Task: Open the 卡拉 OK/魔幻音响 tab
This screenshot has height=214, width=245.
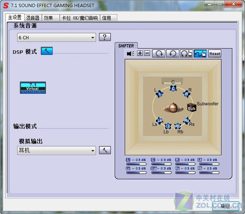Action: pos(80,18)
